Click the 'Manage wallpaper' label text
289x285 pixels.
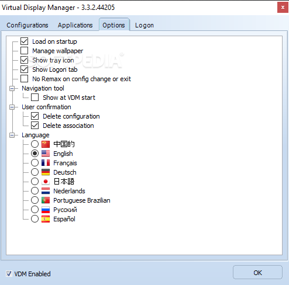point(58,51)
